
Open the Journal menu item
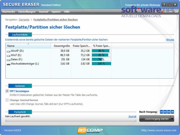pos(43,12)
